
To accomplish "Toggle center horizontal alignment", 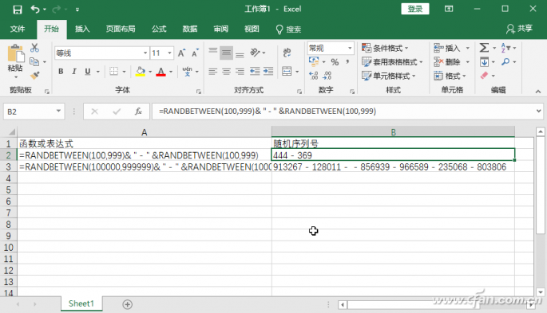I will point(226,72).
